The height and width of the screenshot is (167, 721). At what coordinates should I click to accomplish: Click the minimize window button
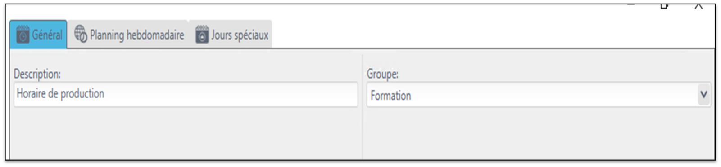[x=631, y=4]
